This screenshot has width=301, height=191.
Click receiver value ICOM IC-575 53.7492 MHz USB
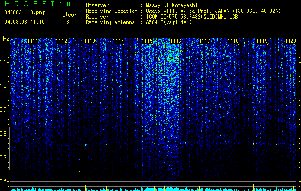click(x=192, y=17)
